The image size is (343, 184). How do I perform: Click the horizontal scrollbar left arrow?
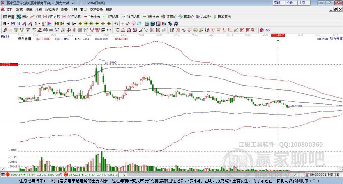click(124, 175)
